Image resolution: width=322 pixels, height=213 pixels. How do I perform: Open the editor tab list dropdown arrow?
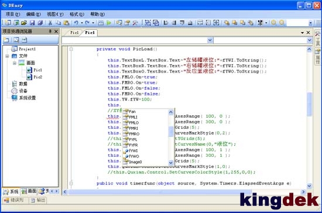tap(302, 33)
